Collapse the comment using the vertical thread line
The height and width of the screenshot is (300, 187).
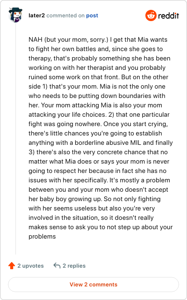tap(15, 139)
